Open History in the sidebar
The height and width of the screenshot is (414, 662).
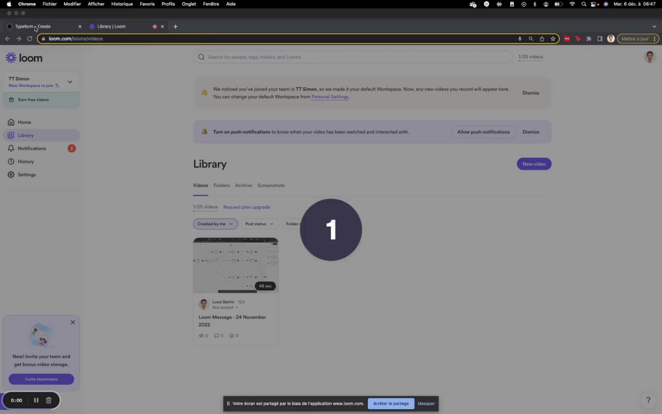41,161
